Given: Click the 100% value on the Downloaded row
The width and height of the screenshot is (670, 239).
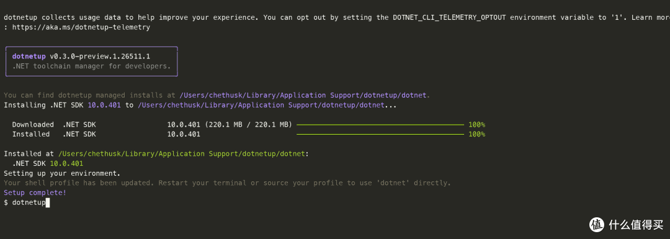Looking at the screenshot, I should [477, 125].
